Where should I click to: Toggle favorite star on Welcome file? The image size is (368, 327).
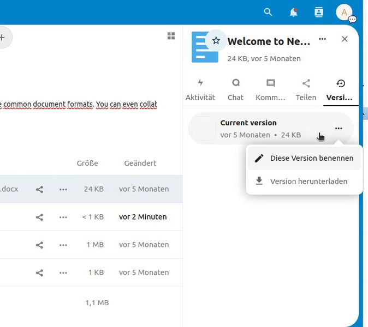pos(216,41)
